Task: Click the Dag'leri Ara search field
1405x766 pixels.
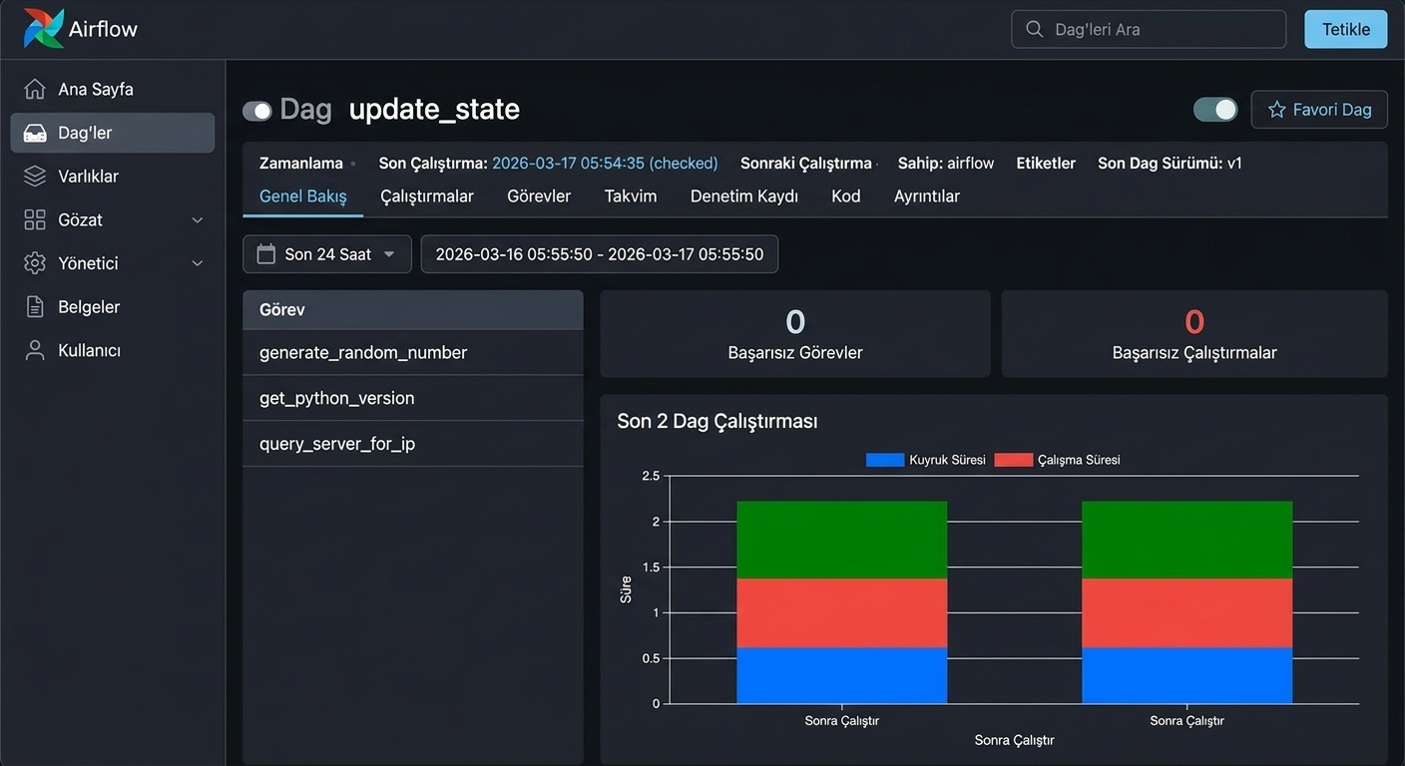Action: tap(1149, 29)
